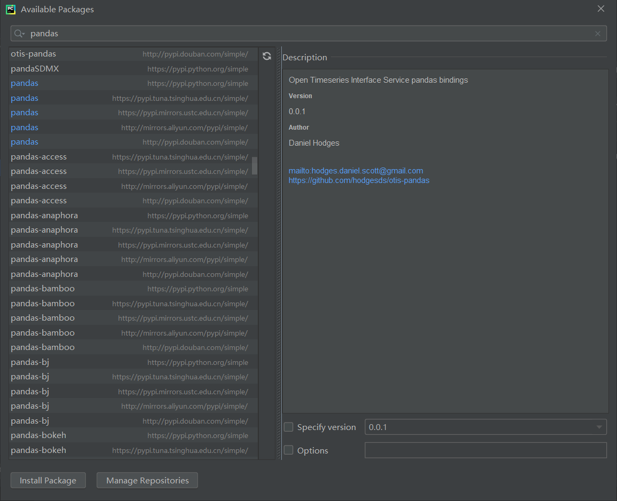617x501 pixels.
Task: Open the github otis-pandas link
Action: (x=359, y=180)
